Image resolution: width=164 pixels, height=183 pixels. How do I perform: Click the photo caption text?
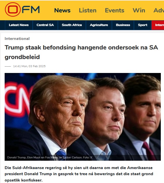point(50,158)
